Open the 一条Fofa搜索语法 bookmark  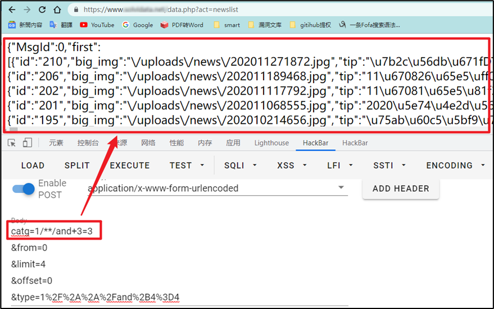point(370,25)
